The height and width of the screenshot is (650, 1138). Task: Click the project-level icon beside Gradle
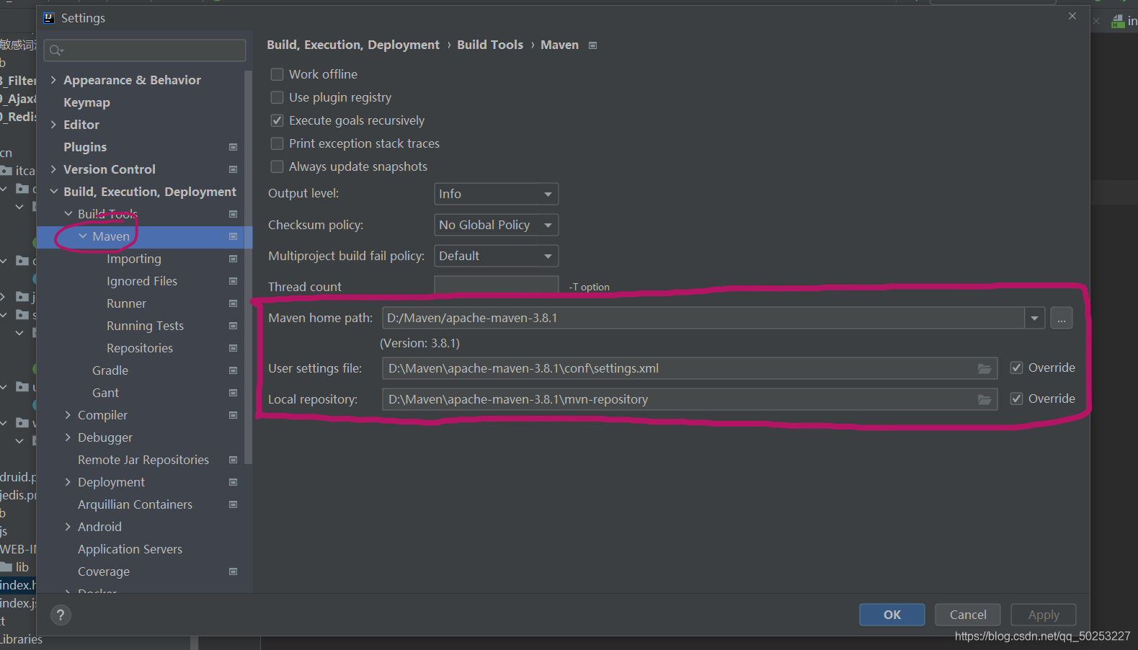233,370
